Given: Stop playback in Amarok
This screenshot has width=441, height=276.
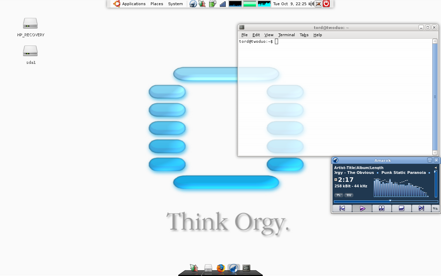Looking at the screenshot, I should (x=401, y=208).
